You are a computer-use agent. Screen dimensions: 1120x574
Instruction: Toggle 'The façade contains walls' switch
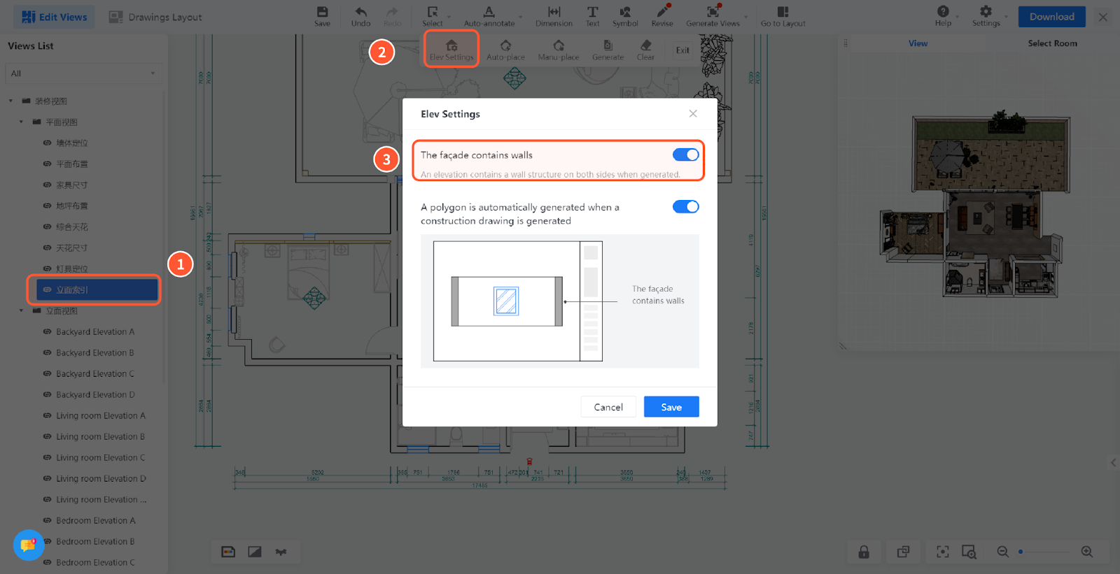[685, 155]
